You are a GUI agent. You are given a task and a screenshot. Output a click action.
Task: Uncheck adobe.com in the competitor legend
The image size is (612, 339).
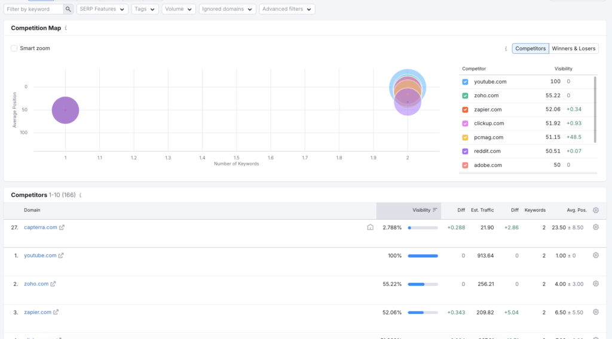(x=465, y=165)
